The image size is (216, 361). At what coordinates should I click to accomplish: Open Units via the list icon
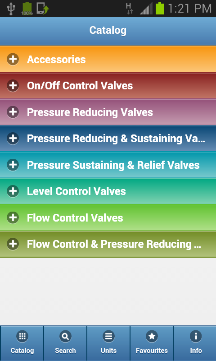[x=108, y=337]
